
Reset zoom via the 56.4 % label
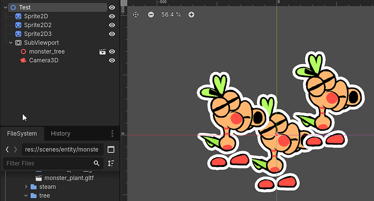pos(171,15)
